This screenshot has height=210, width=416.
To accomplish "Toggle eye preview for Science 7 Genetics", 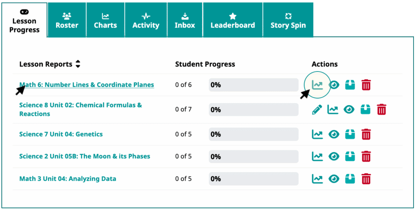I will (334, 134).
